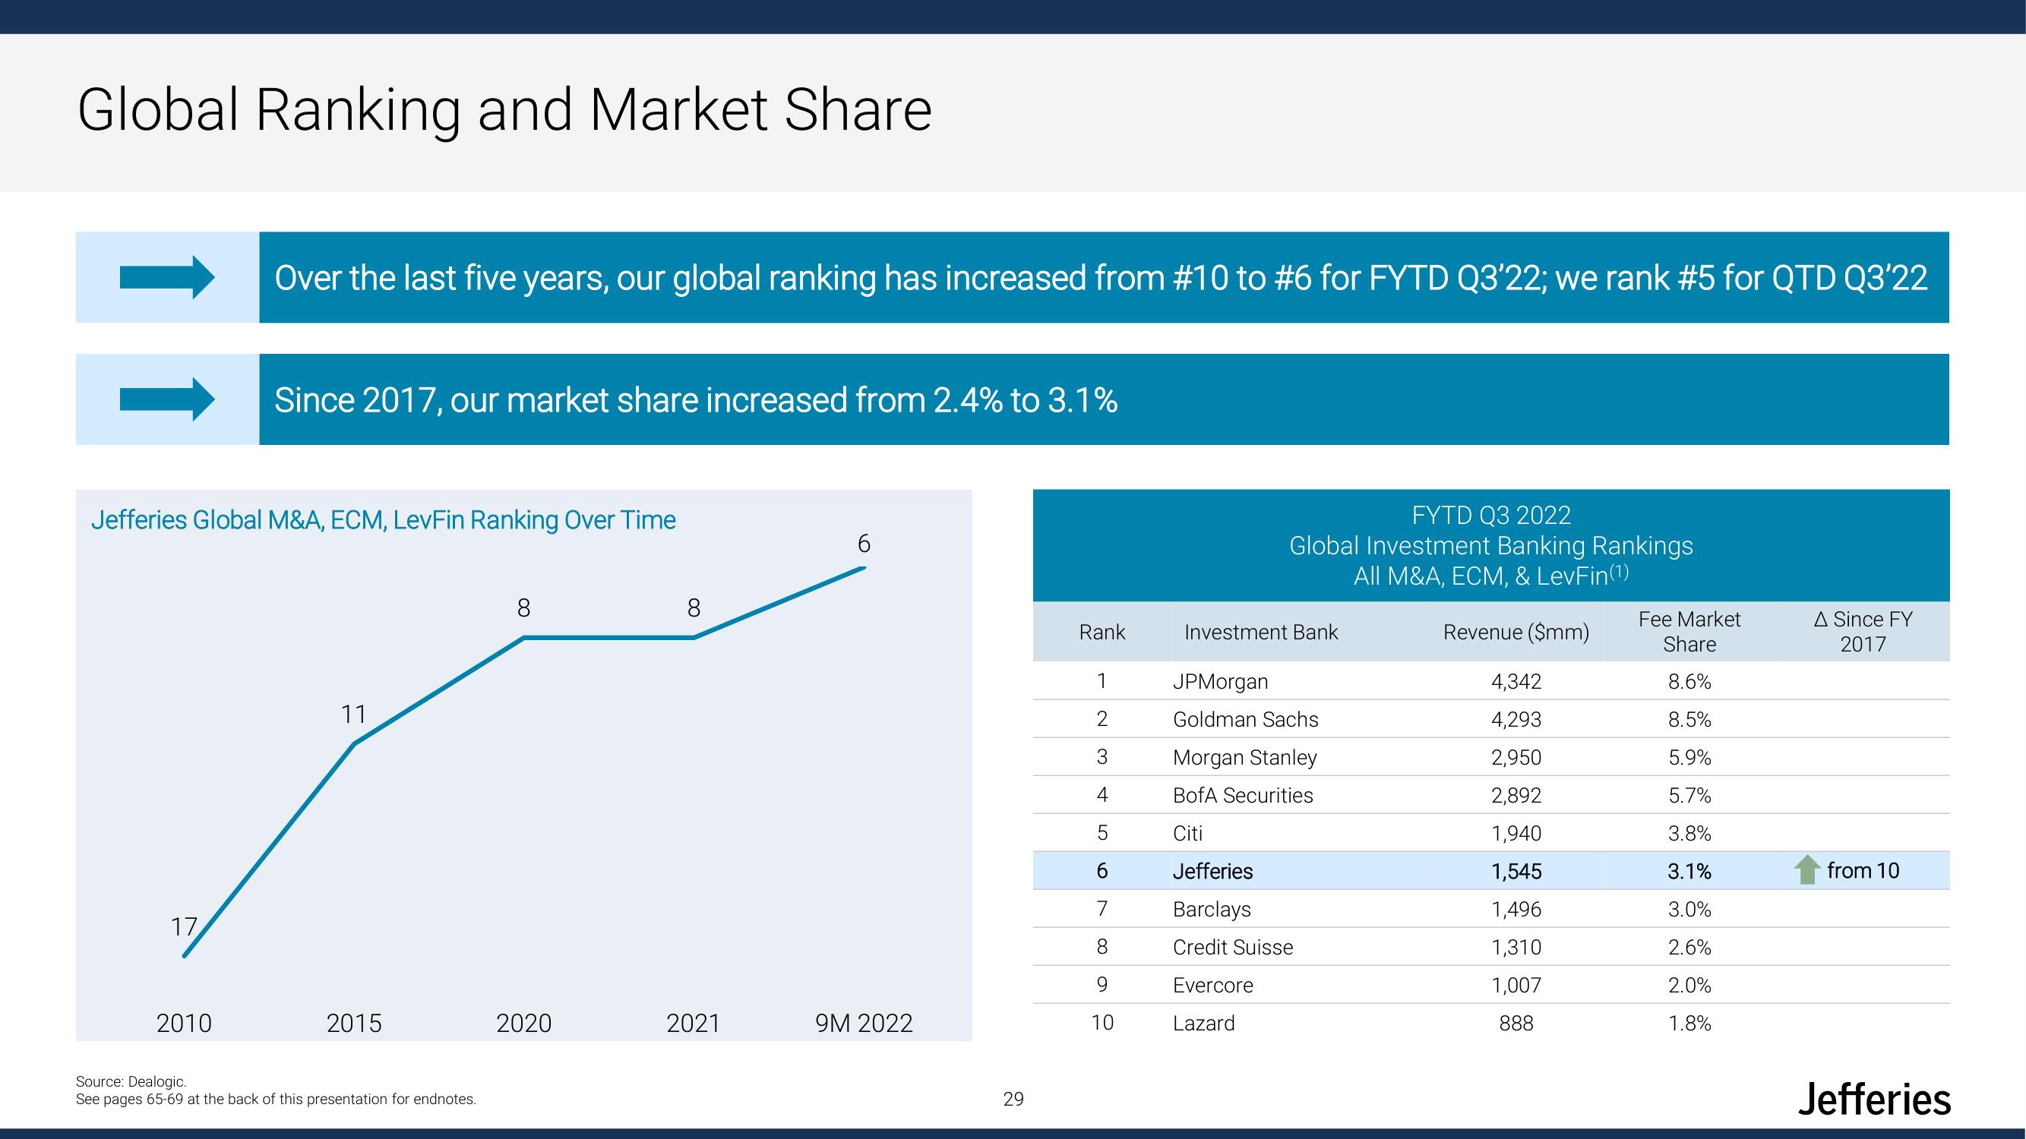
Task: Click chart title 'Jefferies Global M&A, ECM, LevFin Ranking Over Time'
Action: click(x=383, y=519)
